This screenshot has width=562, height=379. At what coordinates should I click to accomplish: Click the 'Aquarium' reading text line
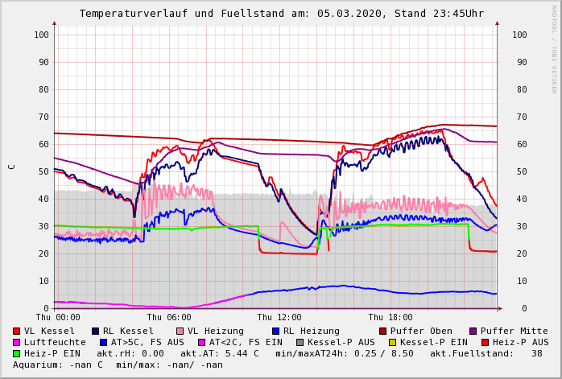coord(118,365)
